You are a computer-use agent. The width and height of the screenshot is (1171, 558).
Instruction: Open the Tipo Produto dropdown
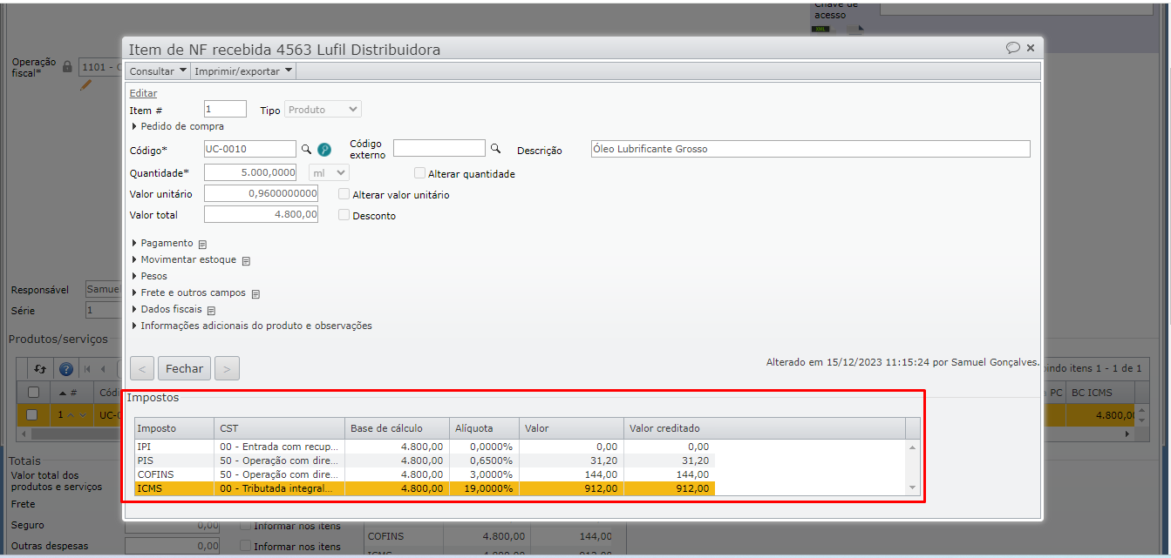(323, 110)
